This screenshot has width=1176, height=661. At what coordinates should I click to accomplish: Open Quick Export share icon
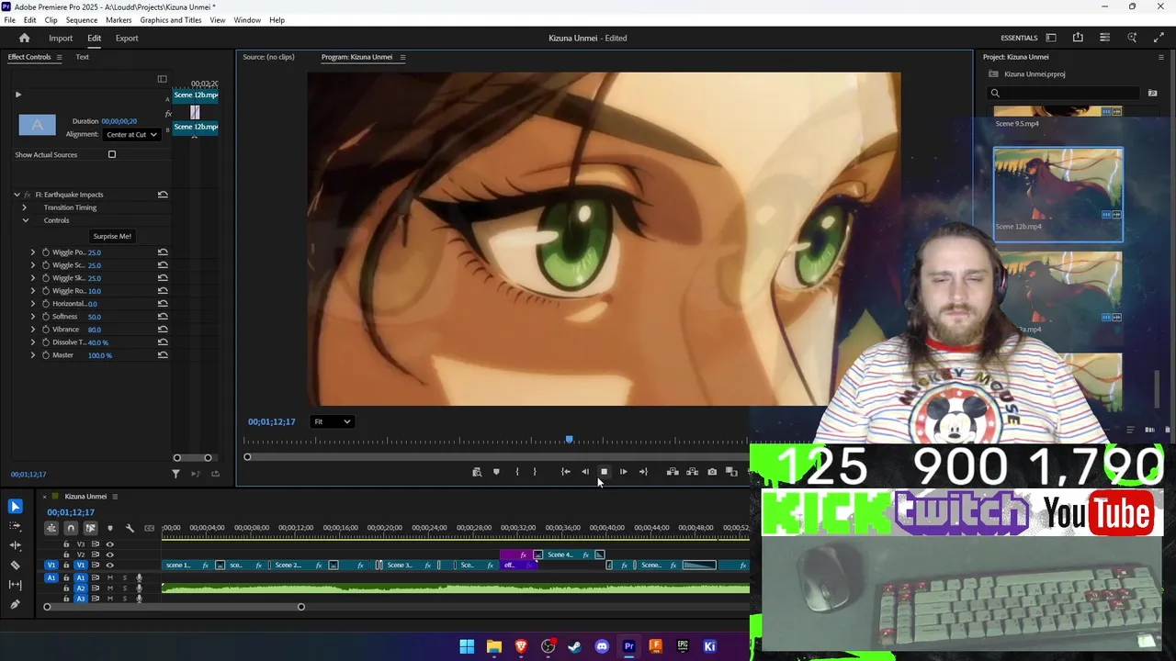tap(1078, 38)
